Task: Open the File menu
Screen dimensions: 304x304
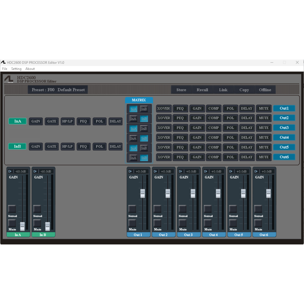Action: pos(5,69)
